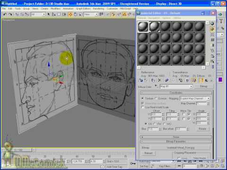Click Assign Material to Selection icon
The image size is (227, 170).
(x=153, y=81)
